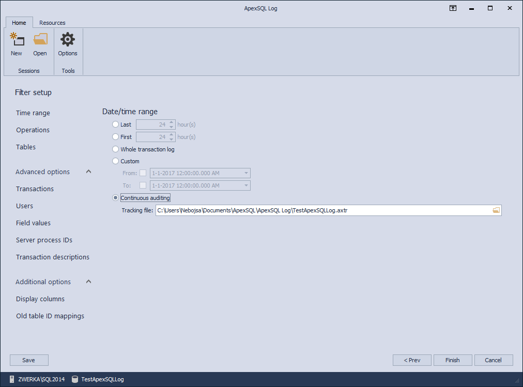Click the Save button
The height and width of the screenshot is (387, 523).
click(29, 360)
